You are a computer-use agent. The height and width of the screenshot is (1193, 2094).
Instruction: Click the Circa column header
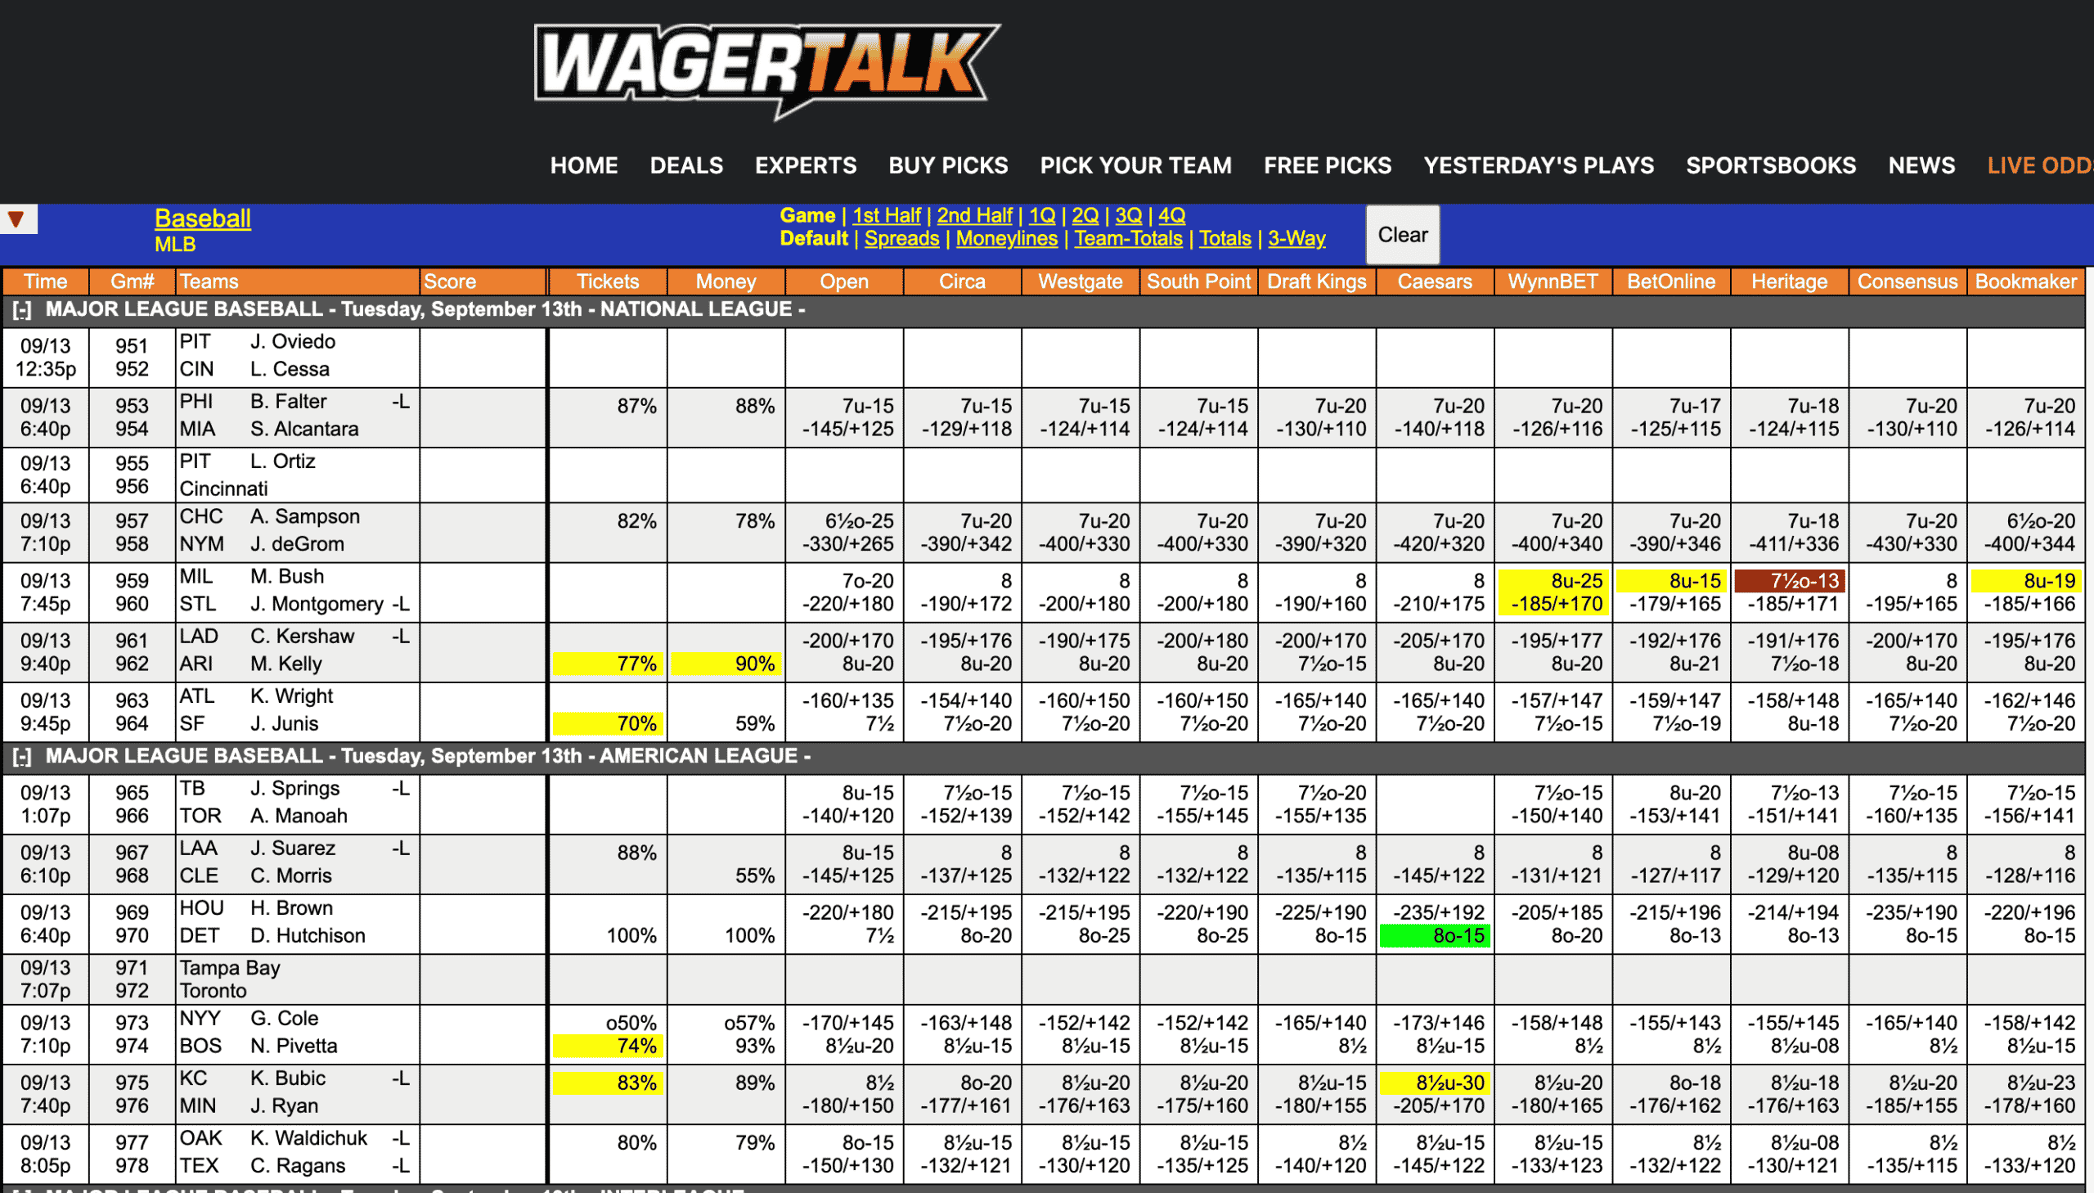pos(961,281)
